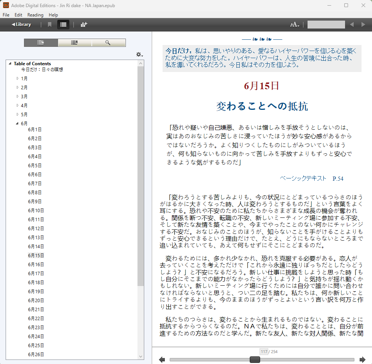
Task: Expand the 2月 chapter
Action: 18,87
